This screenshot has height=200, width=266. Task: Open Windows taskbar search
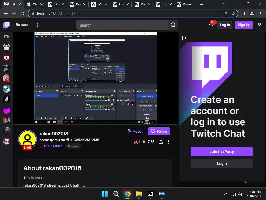point(116,194)
